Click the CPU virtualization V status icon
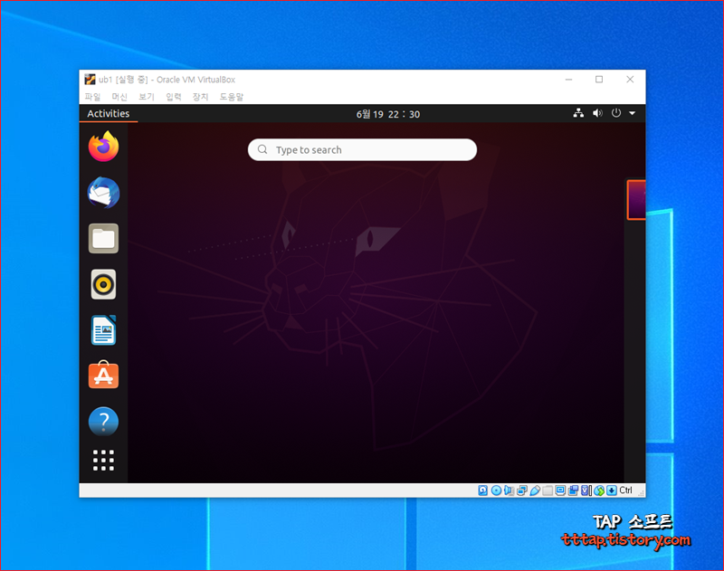 pos(586,490)
